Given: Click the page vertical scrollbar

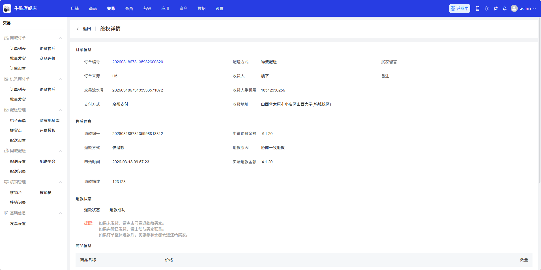Looking at the screenshot, I should click(539, 99).
